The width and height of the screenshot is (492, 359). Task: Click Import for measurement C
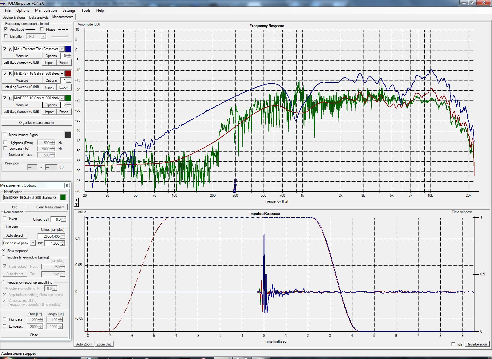49,112
